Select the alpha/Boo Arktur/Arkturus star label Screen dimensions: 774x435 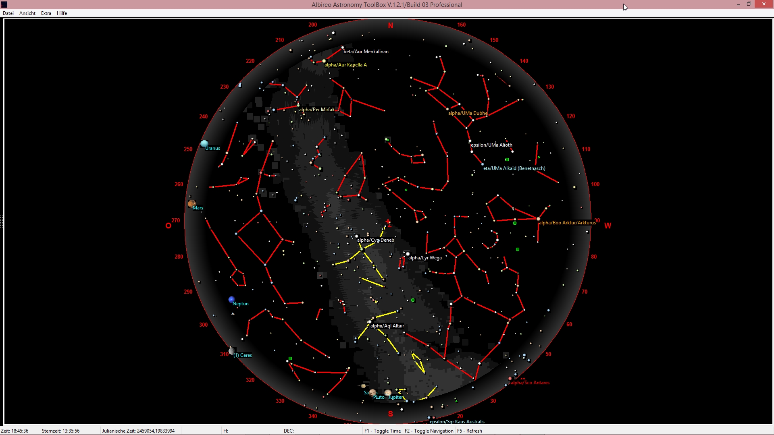point(567,223)
